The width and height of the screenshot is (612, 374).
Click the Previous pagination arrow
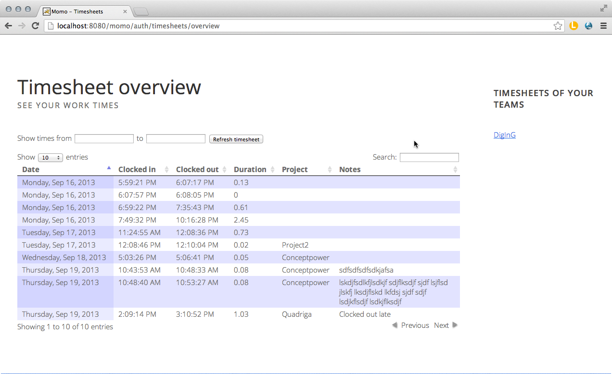(x=395, y=325)
